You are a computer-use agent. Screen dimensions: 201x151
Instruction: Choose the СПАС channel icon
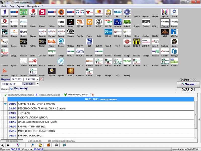point(71,71)
